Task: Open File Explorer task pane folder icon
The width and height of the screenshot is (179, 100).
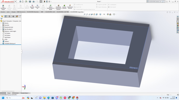Action: 178,21
